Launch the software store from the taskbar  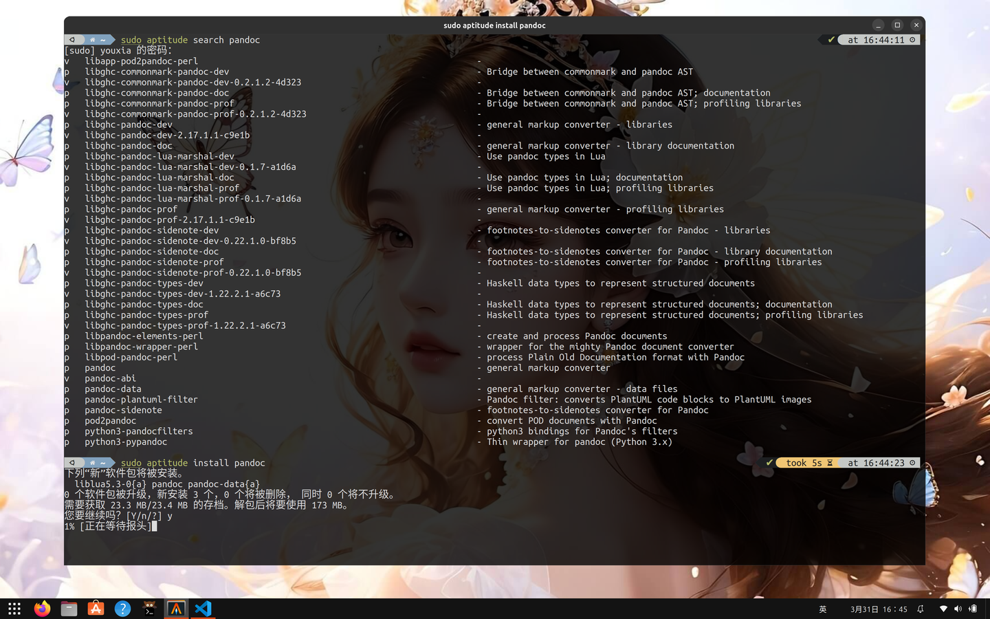coord(96,609)
